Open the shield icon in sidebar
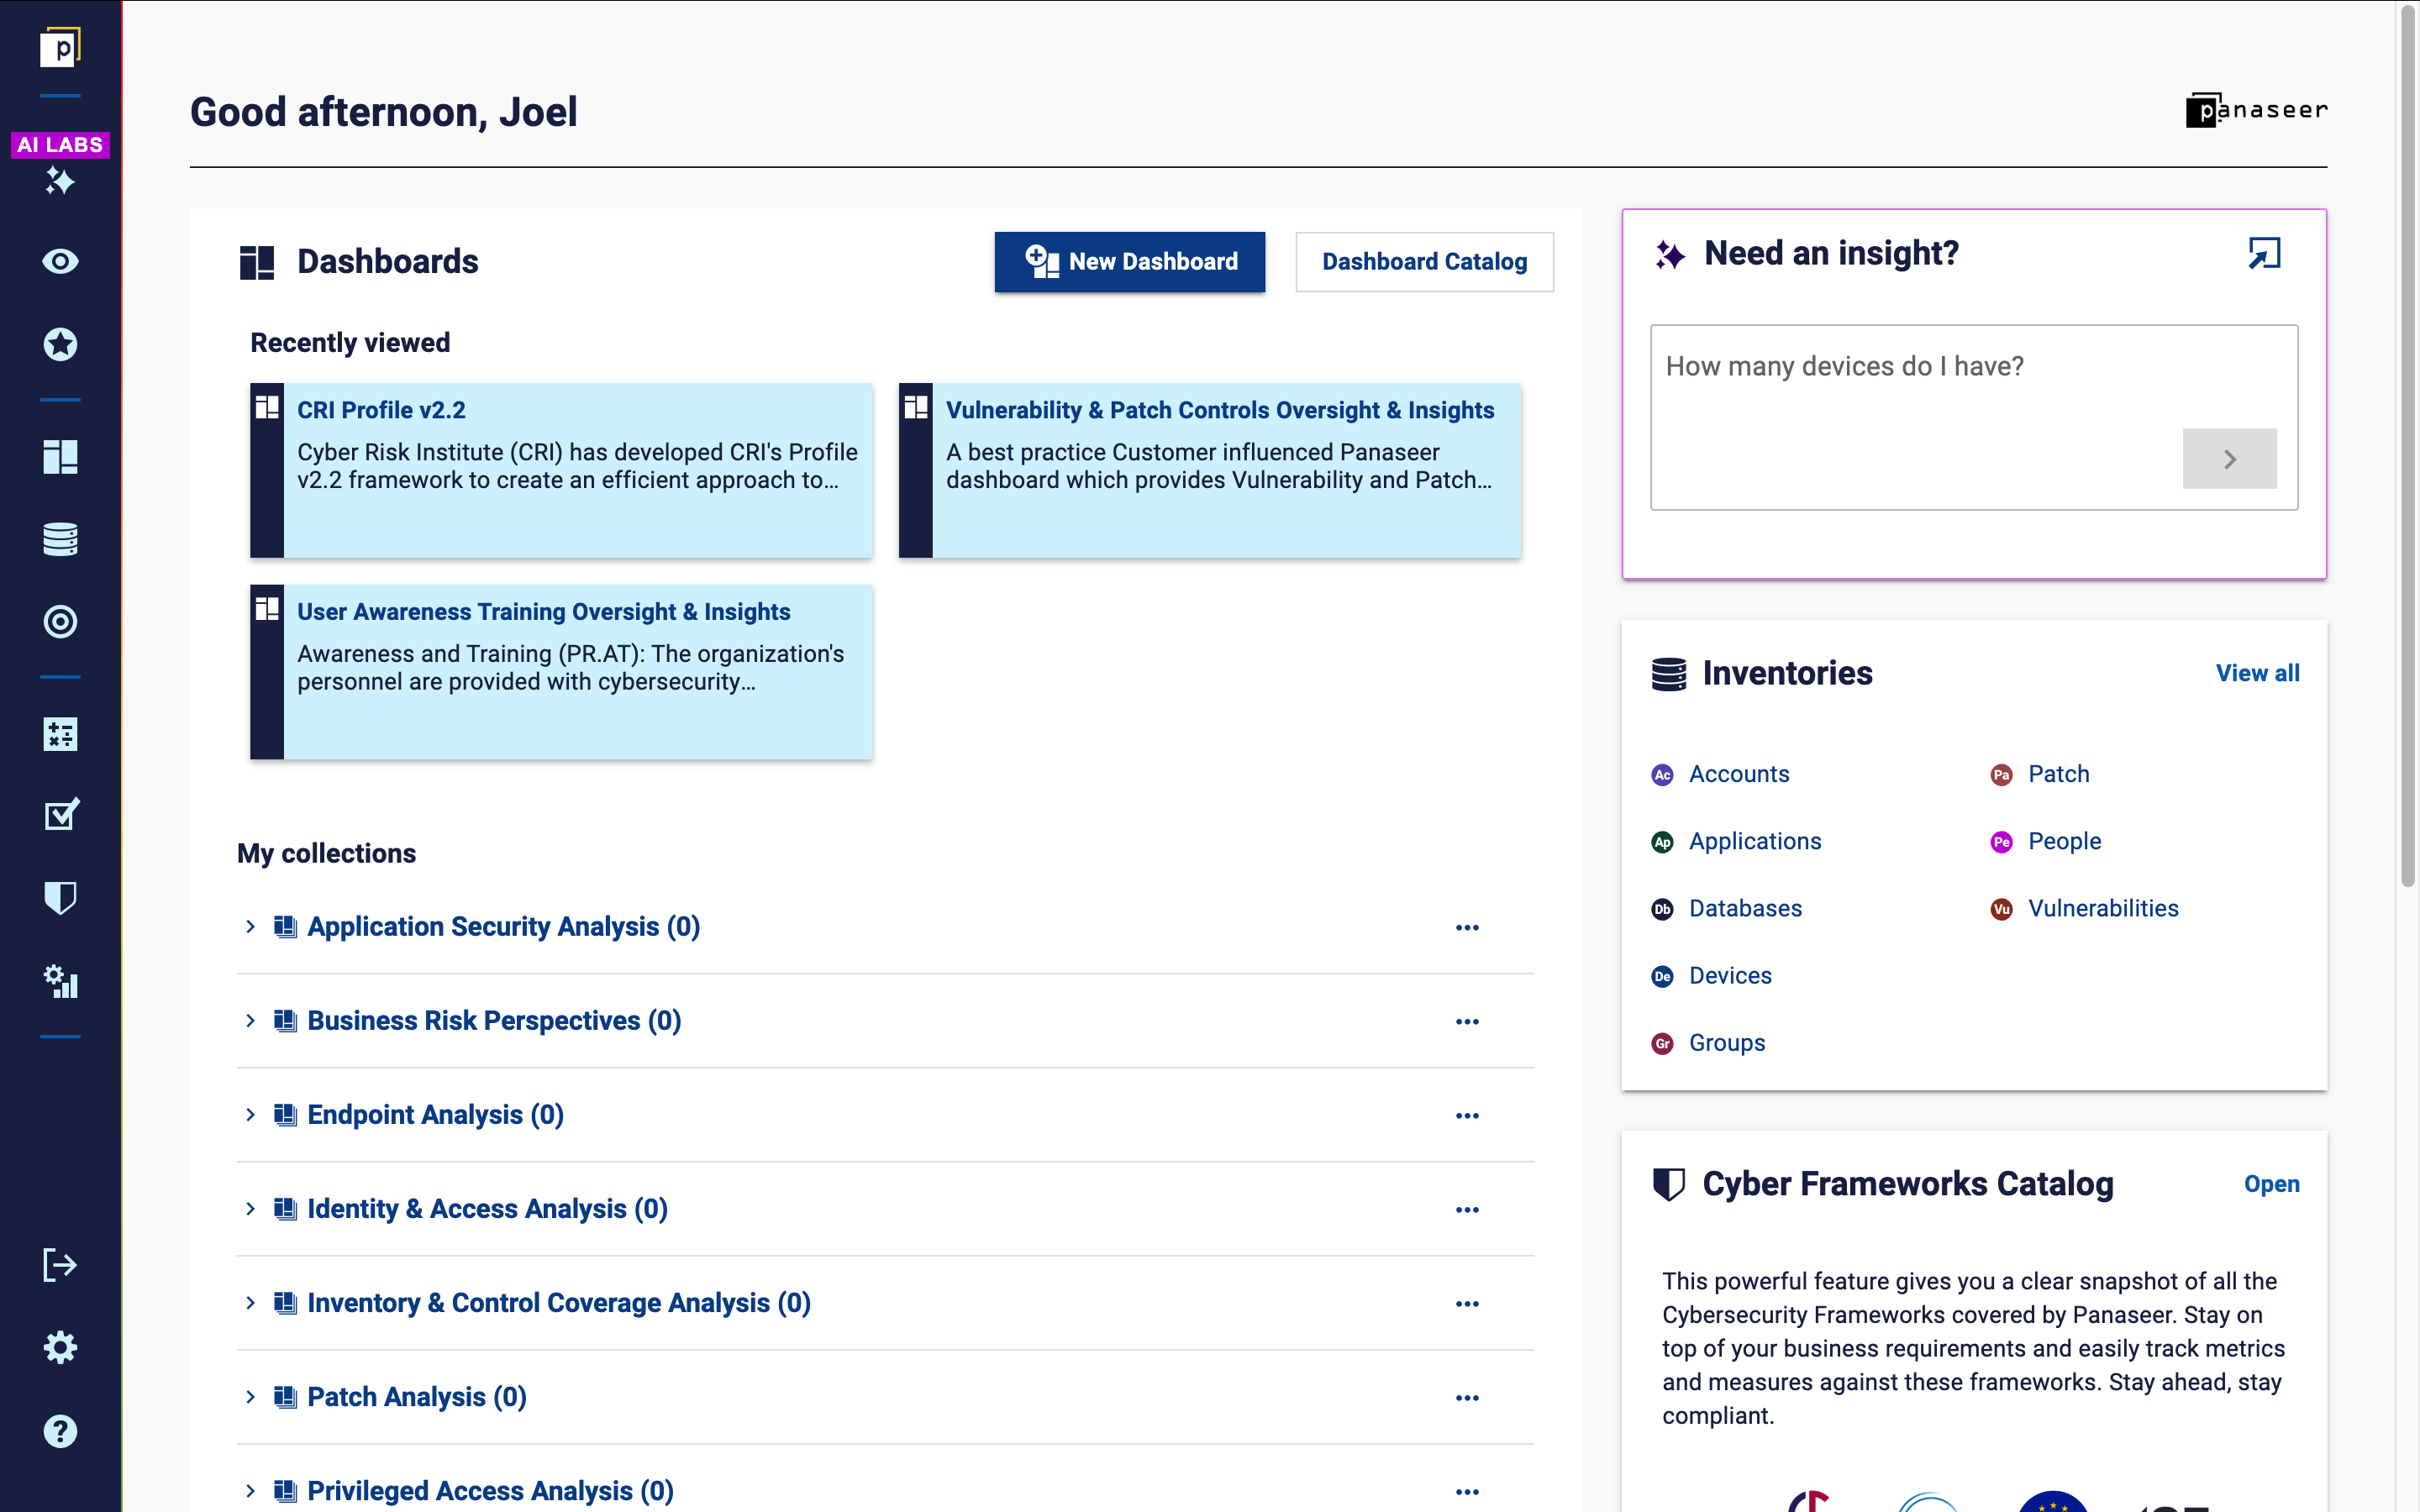 coord(60,898)
